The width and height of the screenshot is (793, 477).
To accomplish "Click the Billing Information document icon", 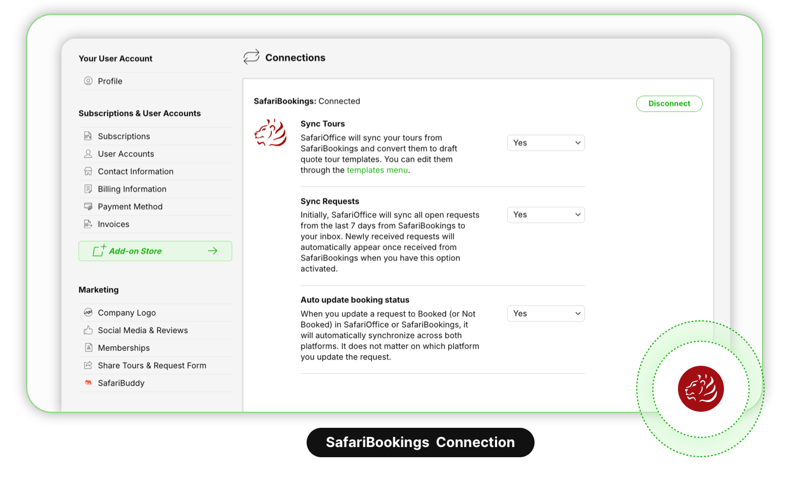I will 88,189.
